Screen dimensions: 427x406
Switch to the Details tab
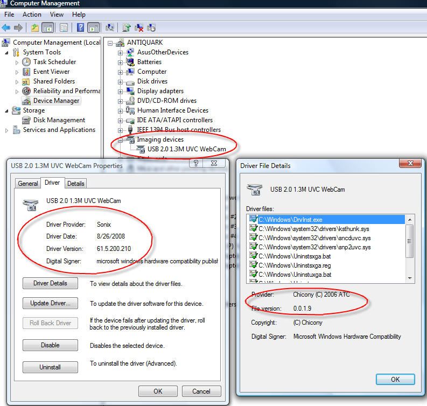tap(76, 183)
